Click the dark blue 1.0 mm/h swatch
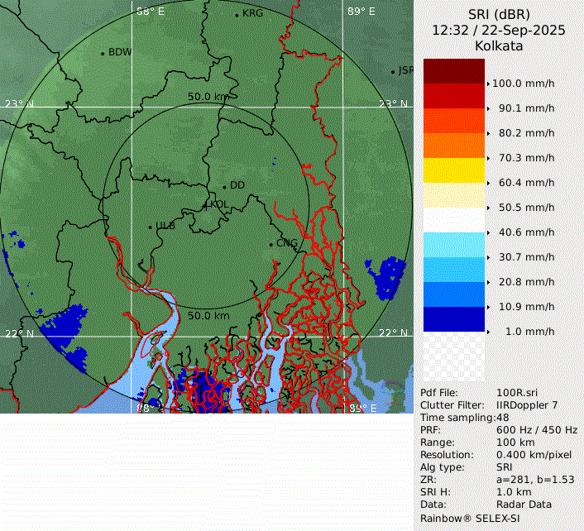Viewport: 584px width, 531px height. click(x=453, y=319)
